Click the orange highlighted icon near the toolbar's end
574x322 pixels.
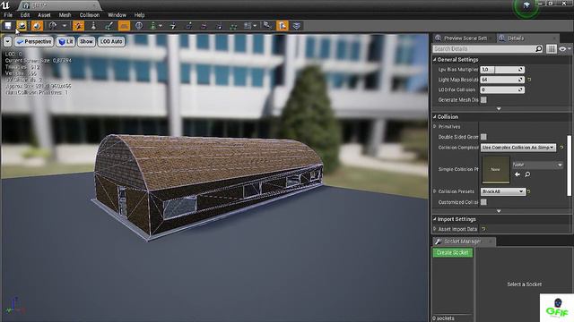click(283, 26)
